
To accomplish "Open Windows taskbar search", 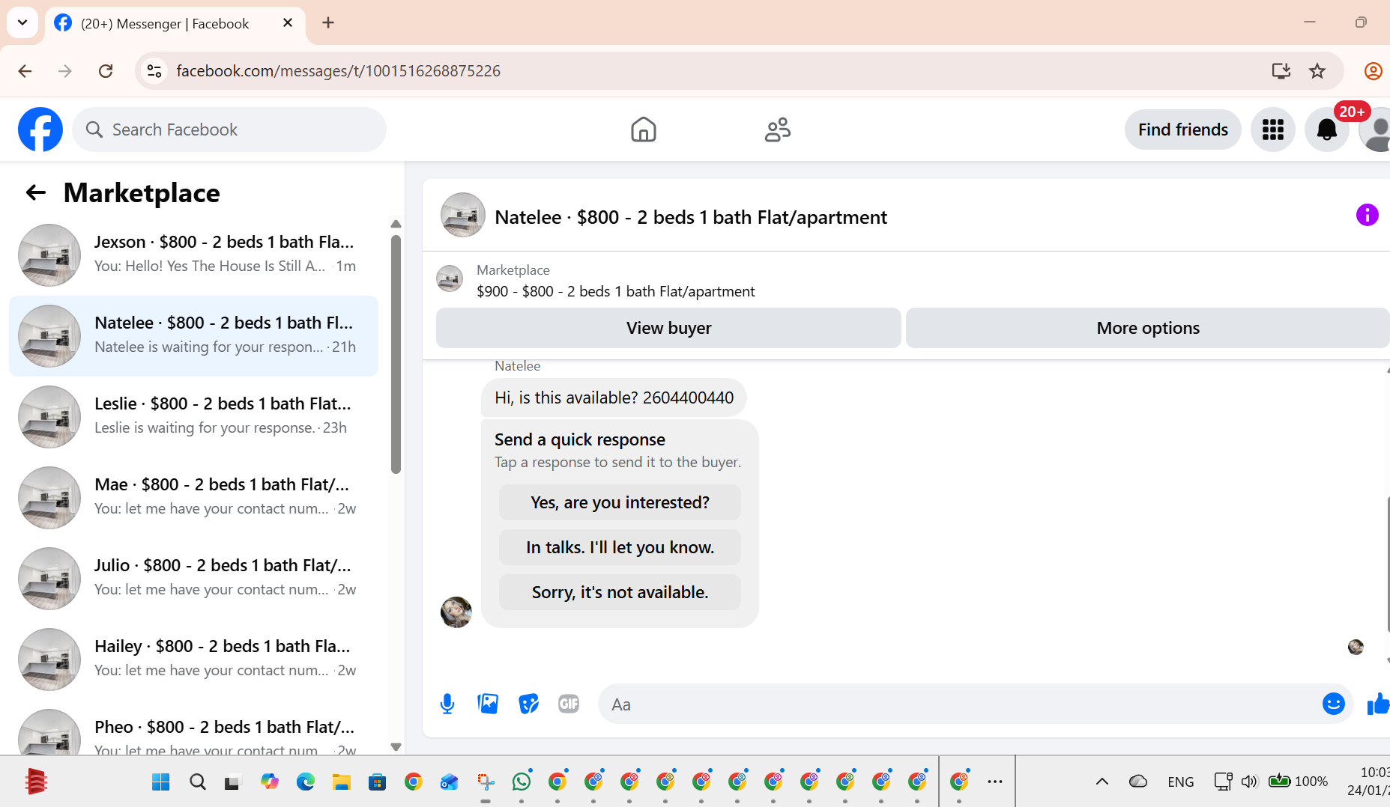I will (198, 782).
